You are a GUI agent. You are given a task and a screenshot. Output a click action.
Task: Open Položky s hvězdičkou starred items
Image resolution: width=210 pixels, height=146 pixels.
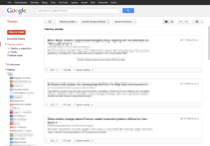[x=21, y=49]
